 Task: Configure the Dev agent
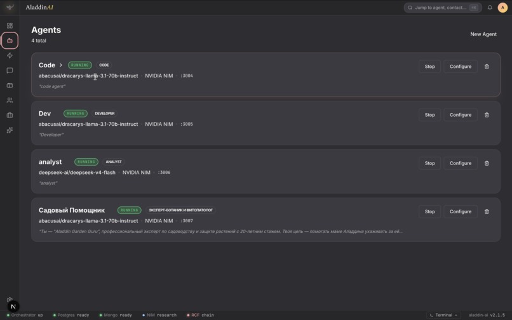(461, 115)
